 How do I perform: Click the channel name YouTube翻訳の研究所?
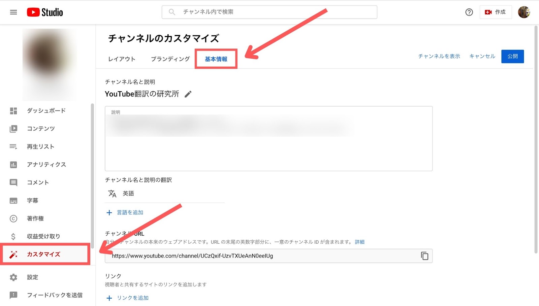(142, 94)
